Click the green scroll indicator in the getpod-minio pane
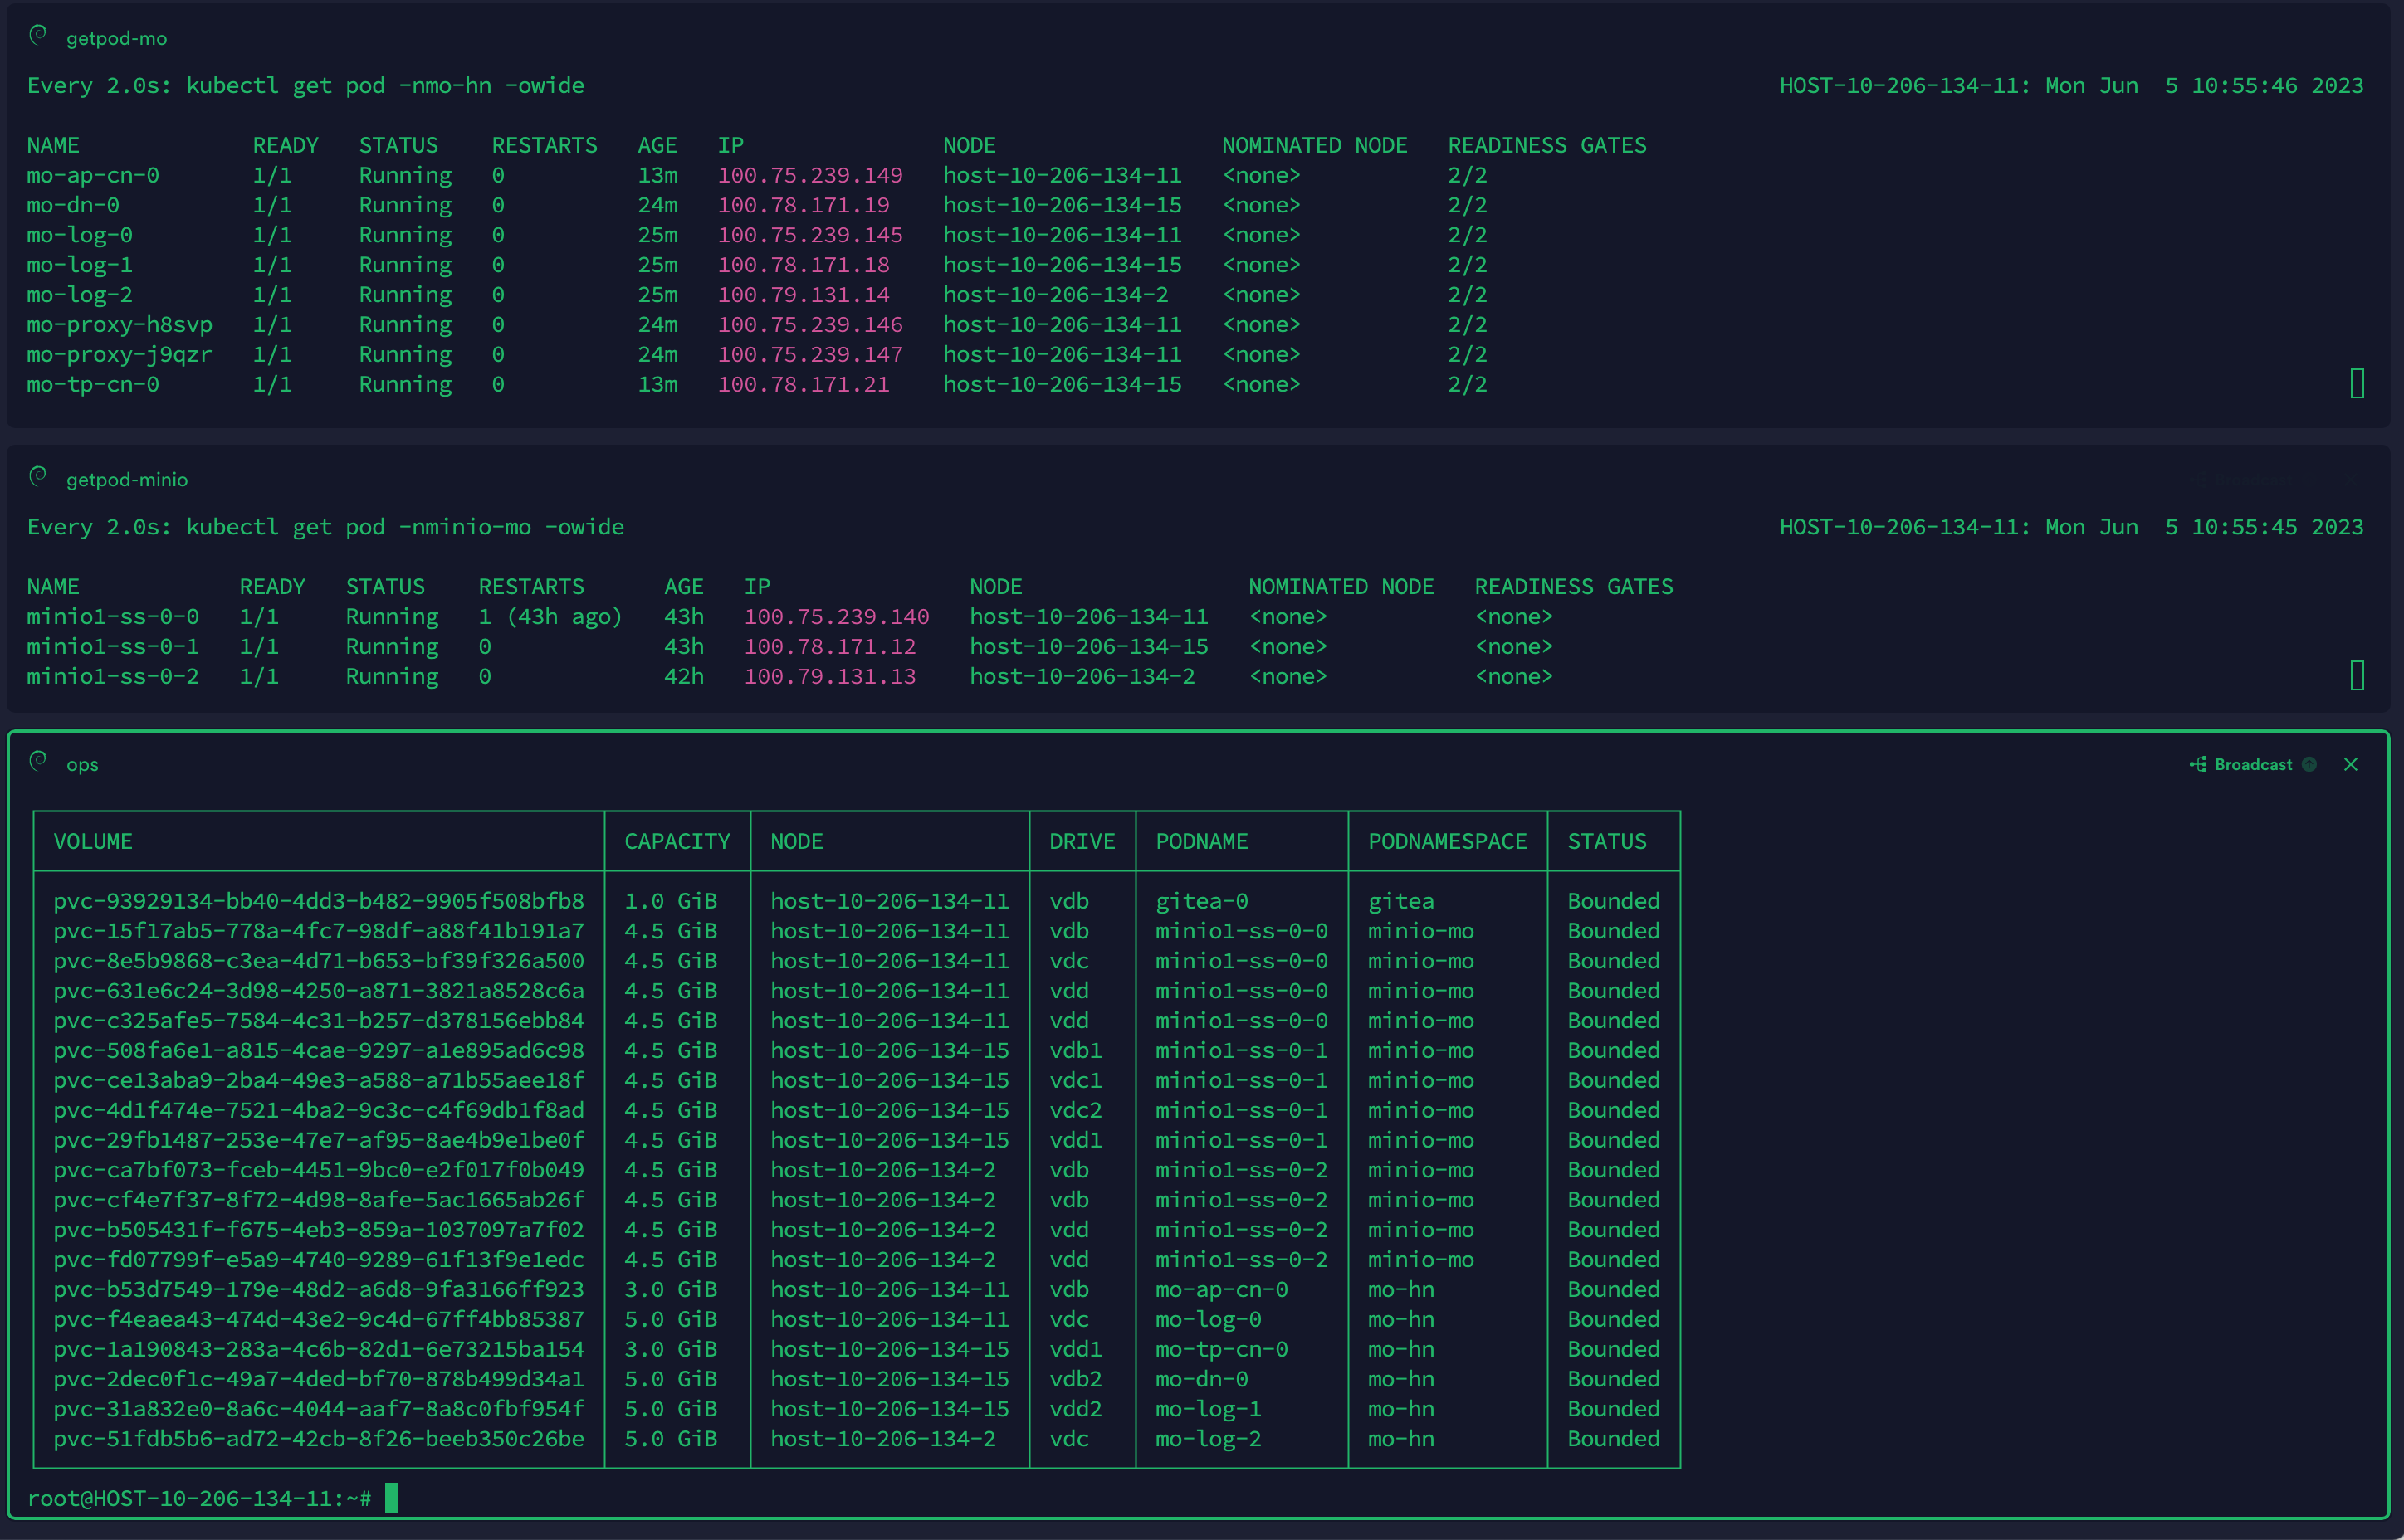Screen dimensions: 2404x1540 (x=2359, y=676)
